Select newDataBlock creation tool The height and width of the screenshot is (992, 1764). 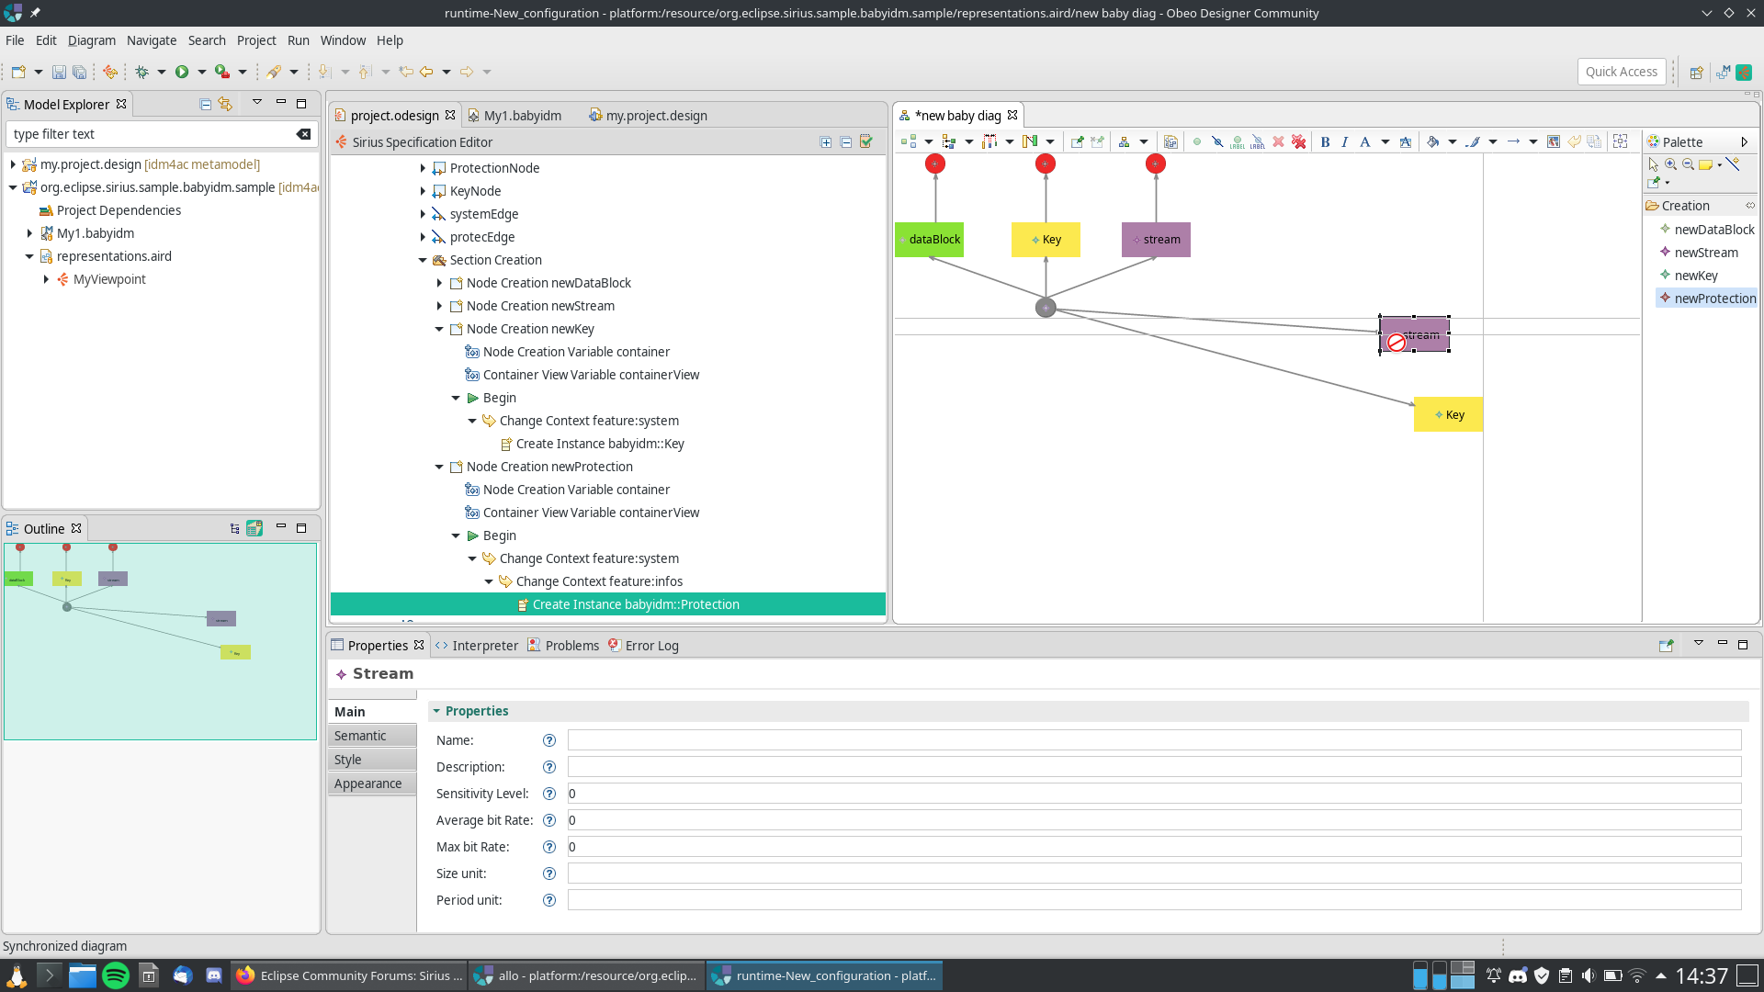click(1707, 230)
